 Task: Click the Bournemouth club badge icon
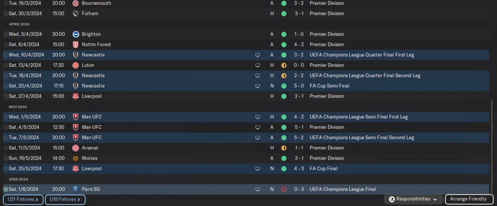click(76, 3)
